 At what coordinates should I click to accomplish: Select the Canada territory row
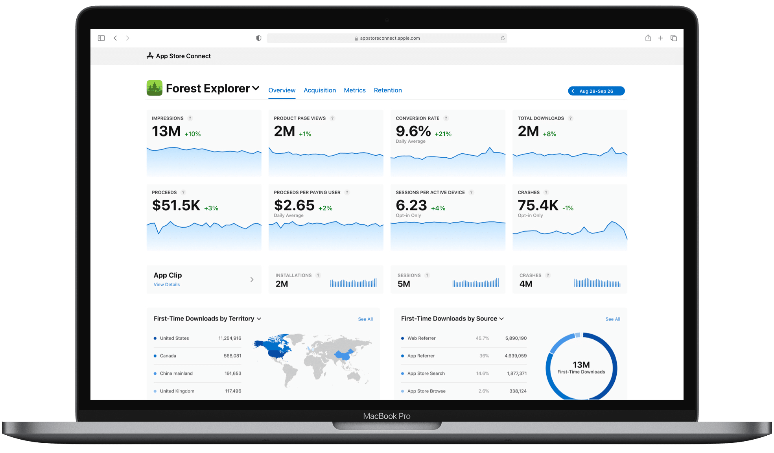197,356
